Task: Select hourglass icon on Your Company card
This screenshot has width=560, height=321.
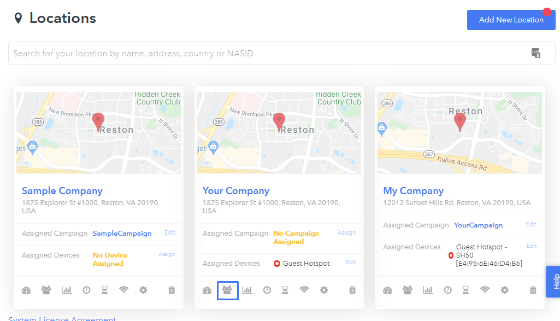Action: [285, 290]
